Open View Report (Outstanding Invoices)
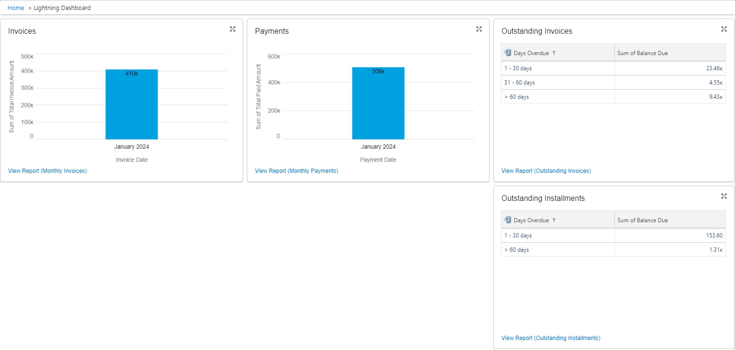Viewport: 735px width, 350px height. click(x=546, y=170)
